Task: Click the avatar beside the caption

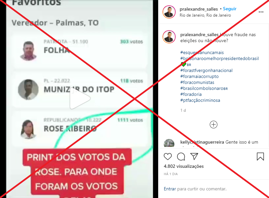Action: tap(169, 37)
